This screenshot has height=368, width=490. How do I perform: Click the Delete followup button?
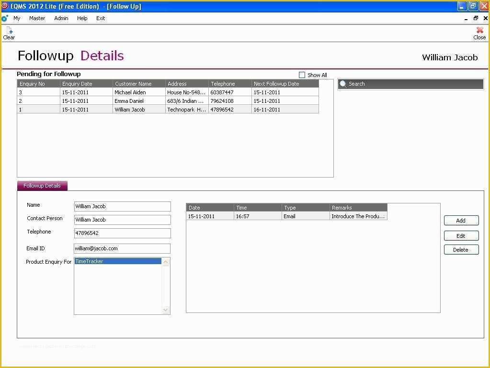point(461,250)
